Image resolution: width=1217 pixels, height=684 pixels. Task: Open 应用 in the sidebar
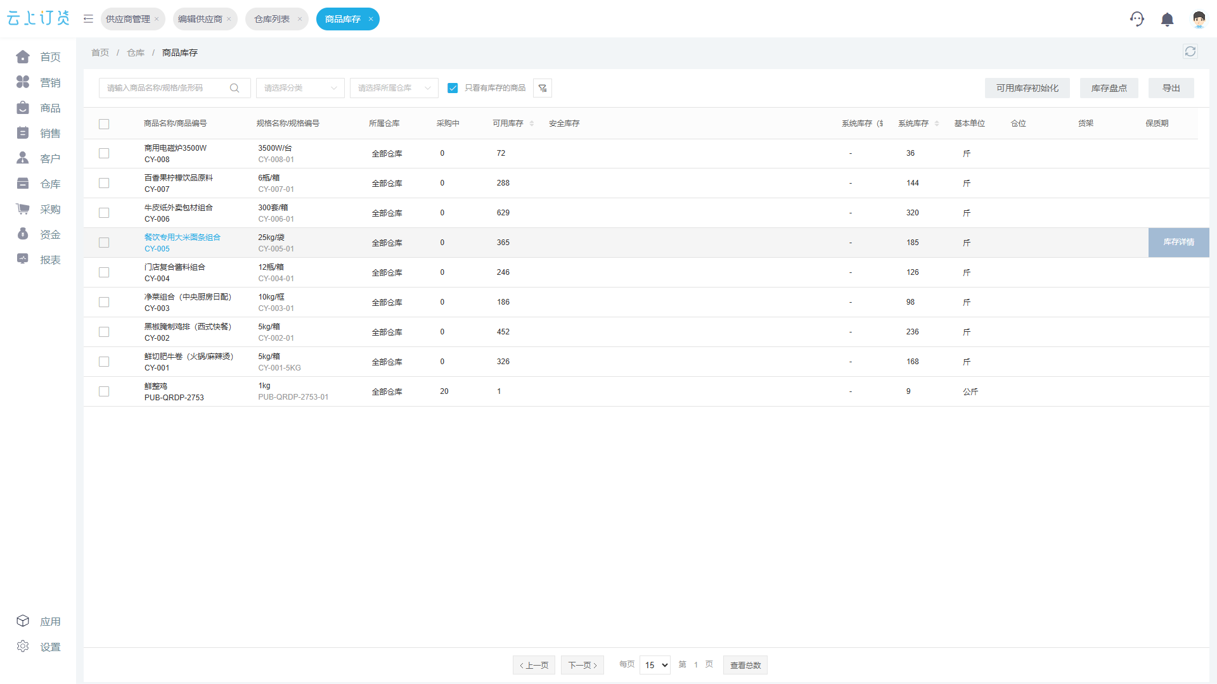[x=39, y=621]
